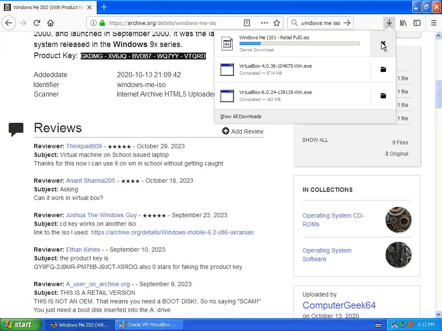Image resolution: width=442 pixels, height=331 pixels.
Task: Click the VirtualBox-6.0.24 file icon
Action: tap(227, 96)
